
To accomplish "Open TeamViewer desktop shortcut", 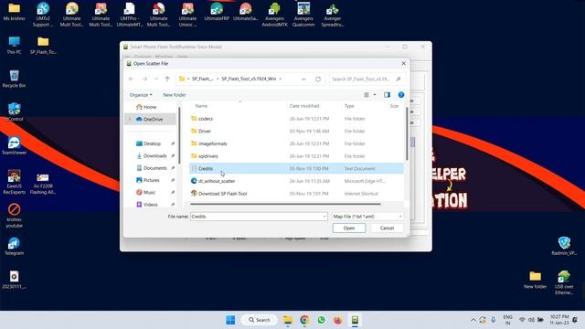I will [x=15, y=145].
